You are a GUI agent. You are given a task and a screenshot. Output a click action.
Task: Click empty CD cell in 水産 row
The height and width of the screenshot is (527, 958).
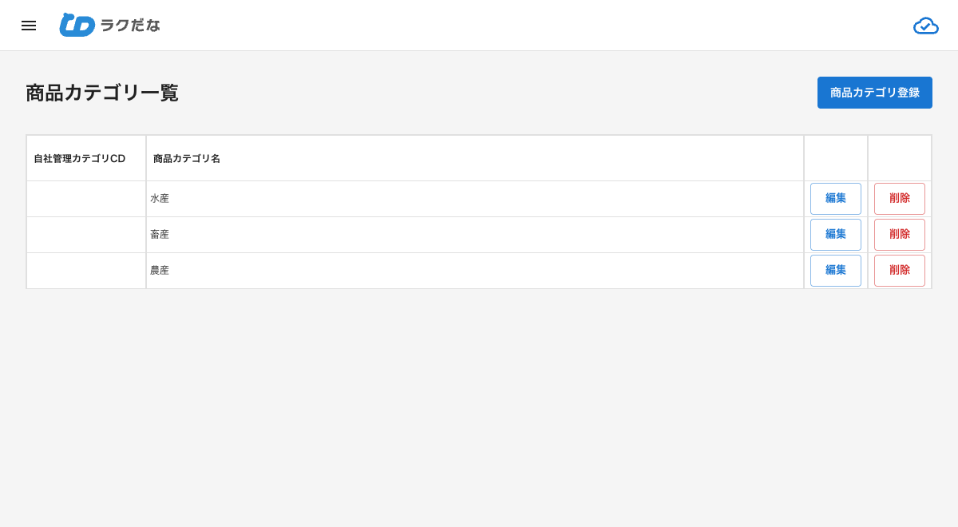tap(86, 199)
